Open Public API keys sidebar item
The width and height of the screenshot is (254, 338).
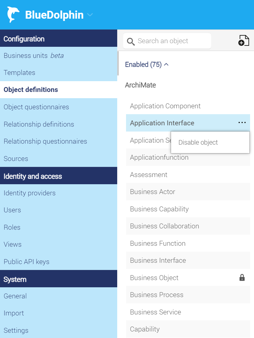58,261
